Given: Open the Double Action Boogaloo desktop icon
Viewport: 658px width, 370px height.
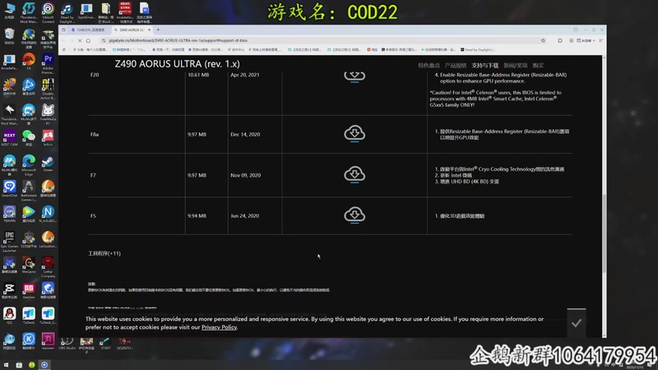Looking at the screenshot, I should [x=48, y=89].
